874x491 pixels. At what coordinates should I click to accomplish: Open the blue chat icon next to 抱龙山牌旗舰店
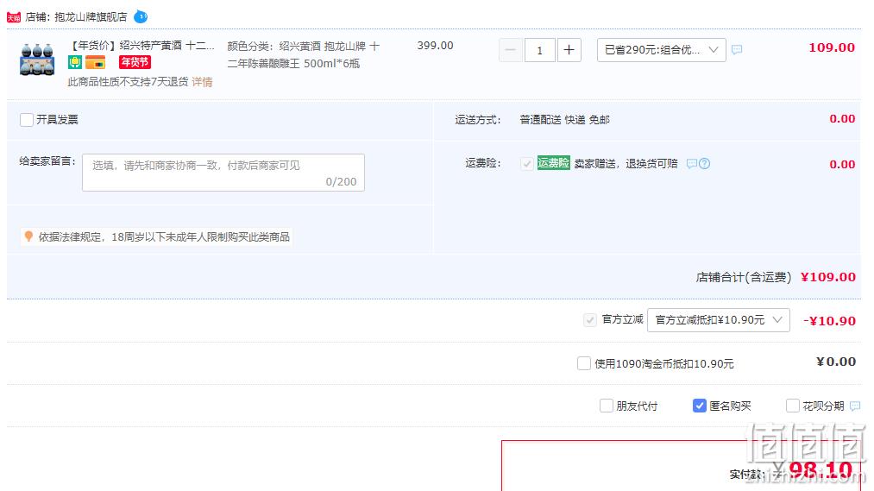pyautogui.click(x=141, y=16)
